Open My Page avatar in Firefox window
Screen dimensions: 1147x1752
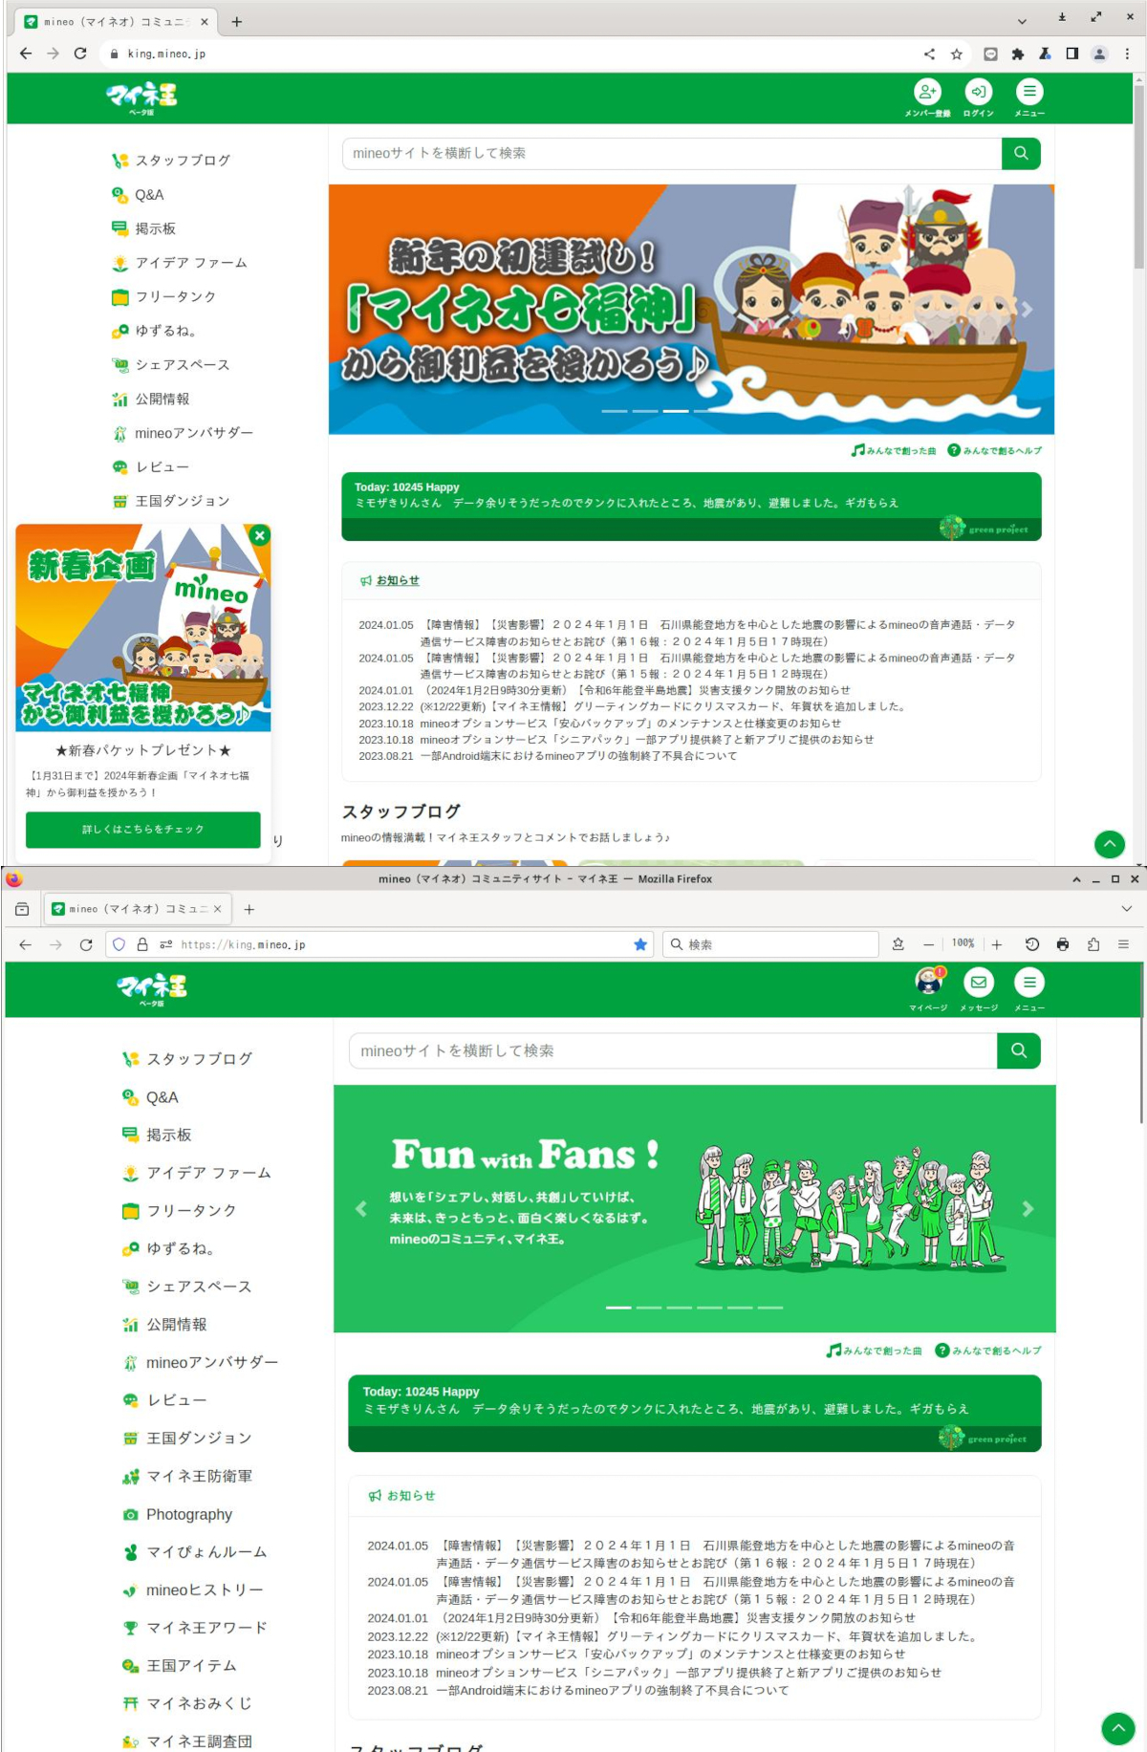928,982
